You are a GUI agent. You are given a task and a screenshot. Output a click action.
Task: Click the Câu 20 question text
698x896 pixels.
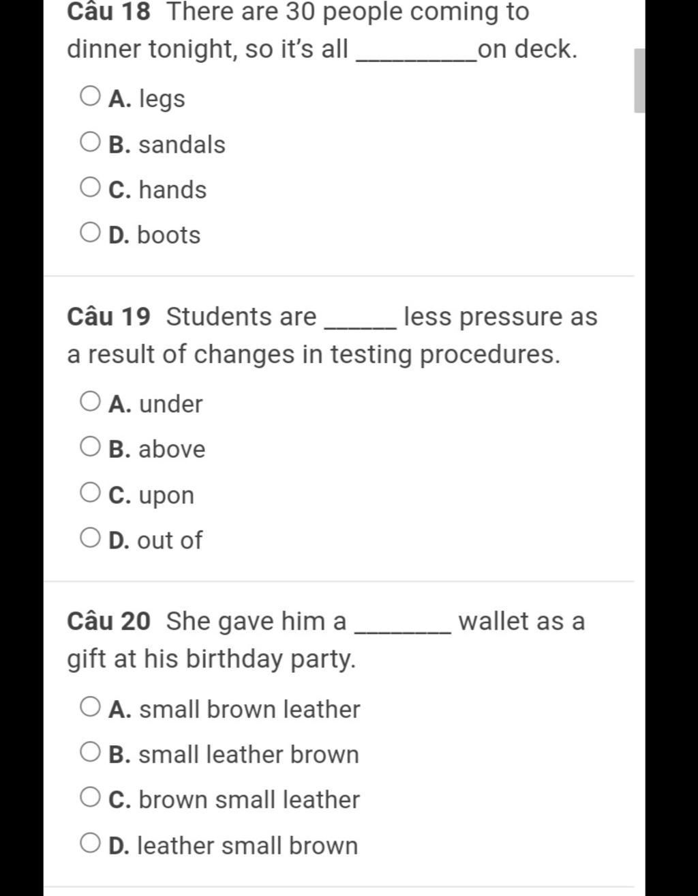click(326, 640)
